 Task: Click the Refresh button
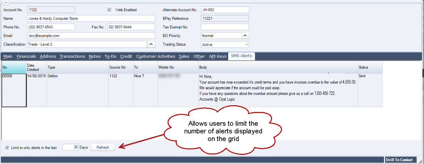tap(103, 147)
